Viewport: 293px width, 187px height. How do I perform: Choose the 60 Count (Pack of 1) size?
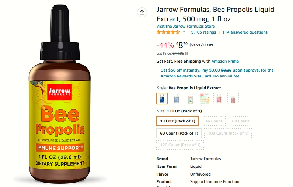coord(179,133)
